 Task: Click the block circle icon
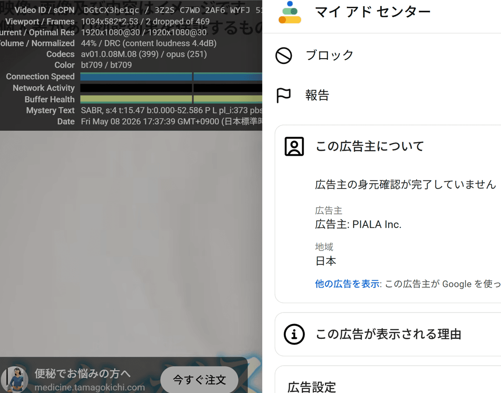283,55
